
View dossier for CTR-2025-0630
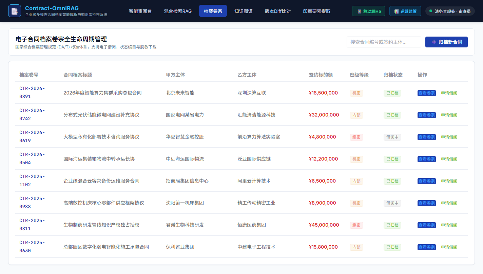[x=426, y=247]
